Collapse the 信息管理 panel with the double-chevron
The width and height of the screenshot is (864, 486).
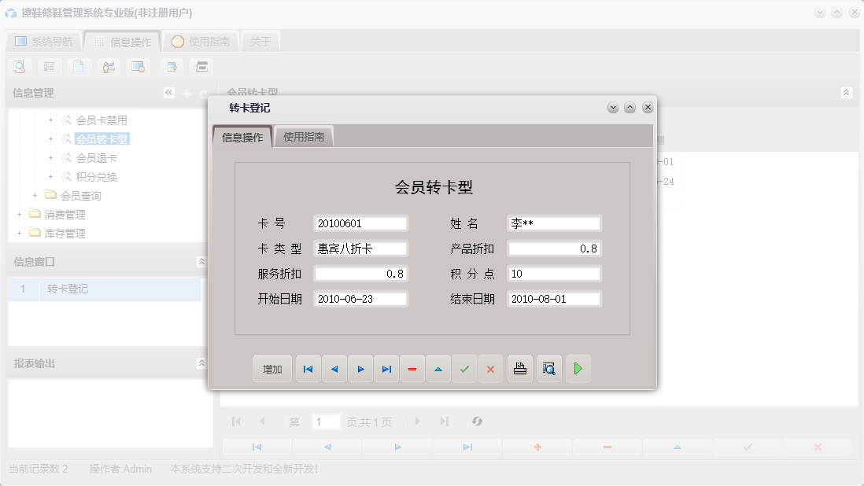(x=168, y=92)
